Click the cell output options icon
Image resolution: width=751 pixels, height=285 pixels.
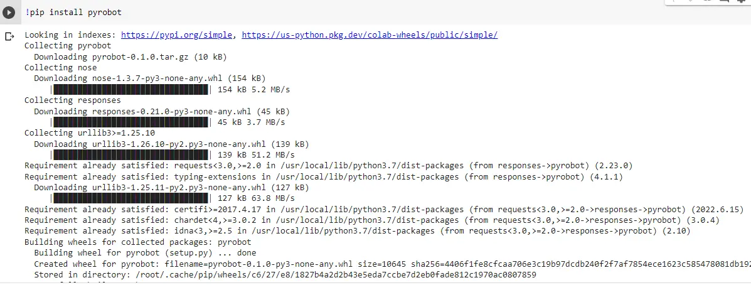point(9,36)
